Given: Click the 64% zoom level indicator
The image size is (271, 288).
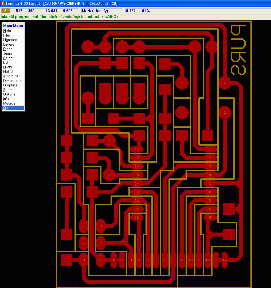Looking at the screenshot, I should (146, 11).
